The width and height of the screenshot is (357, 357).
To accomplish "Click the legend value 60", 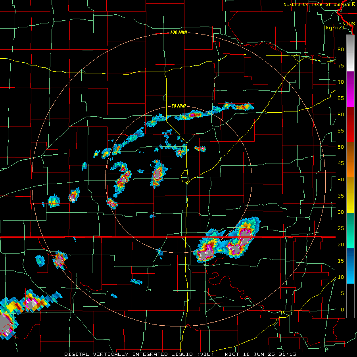I will 341,115.
